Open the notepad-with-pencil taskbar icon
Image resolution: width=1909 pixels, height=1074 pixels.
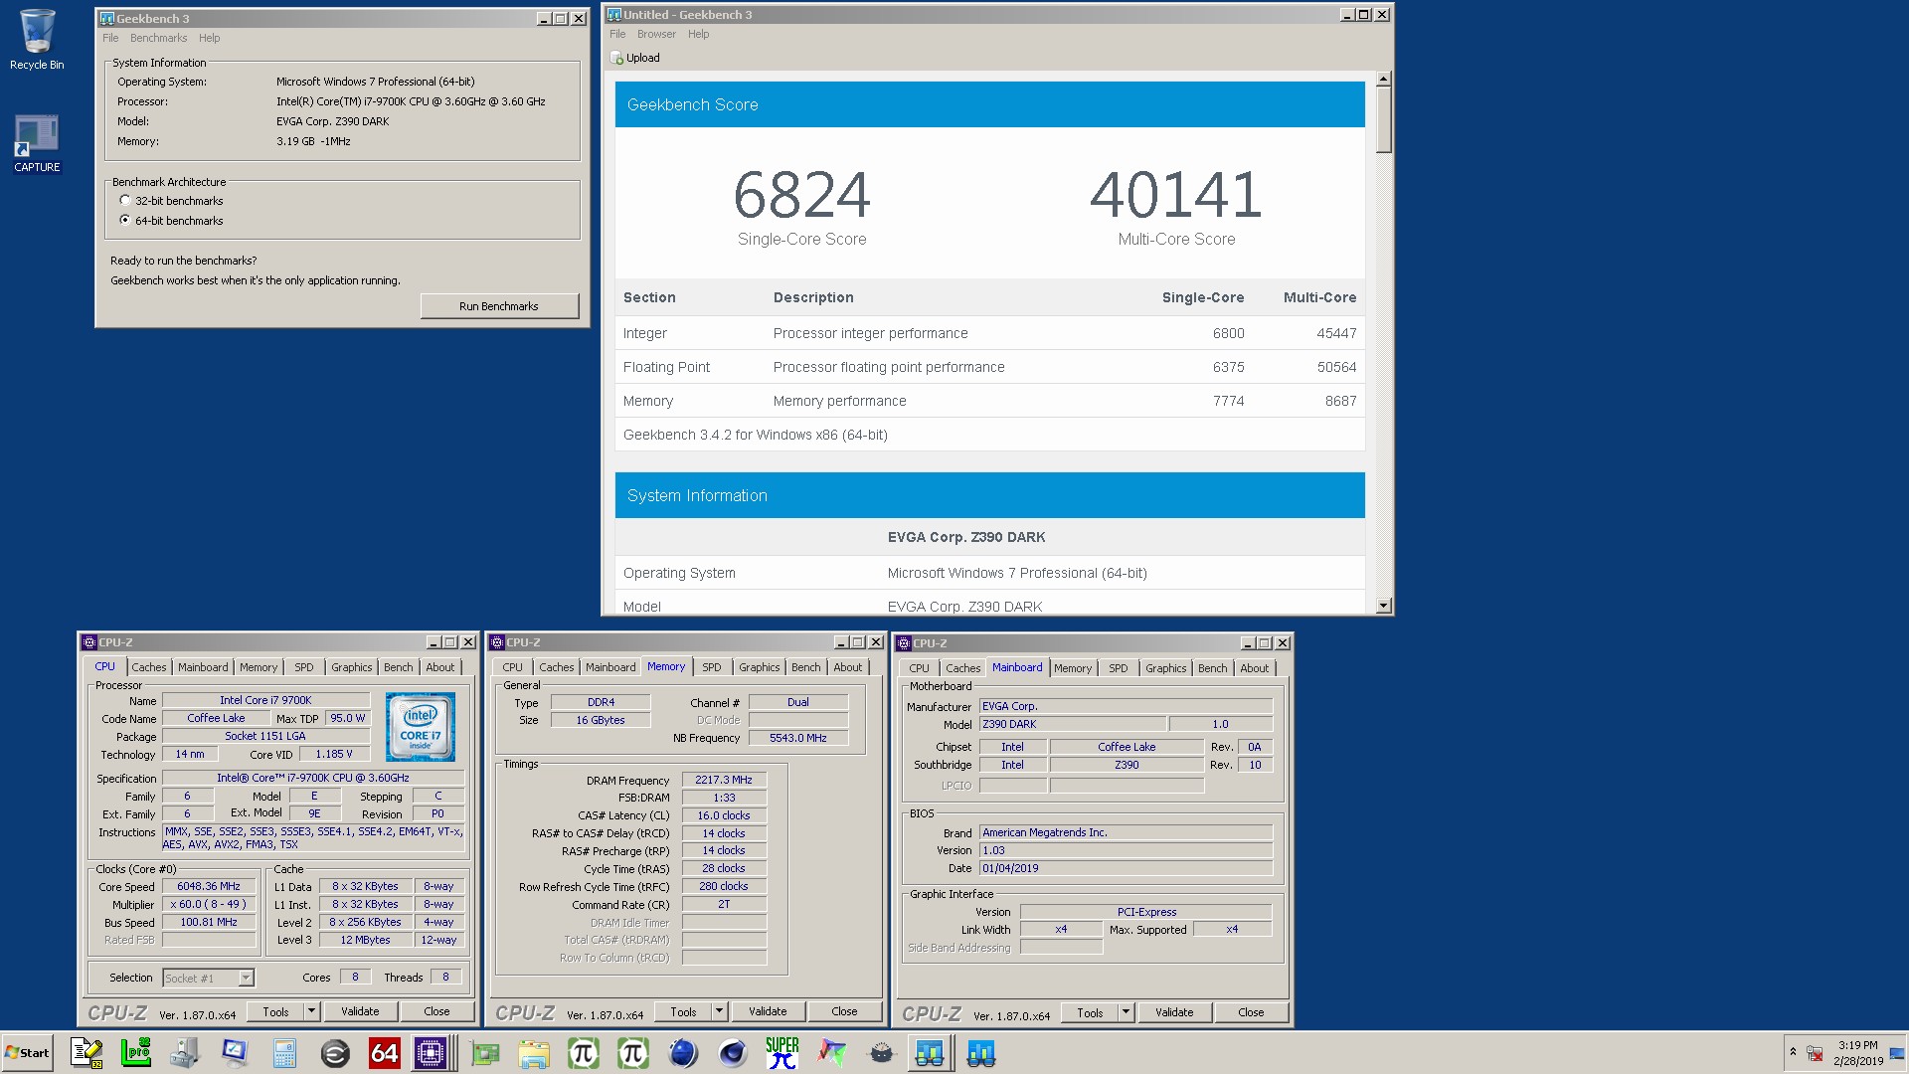(x=87, y=1053)
